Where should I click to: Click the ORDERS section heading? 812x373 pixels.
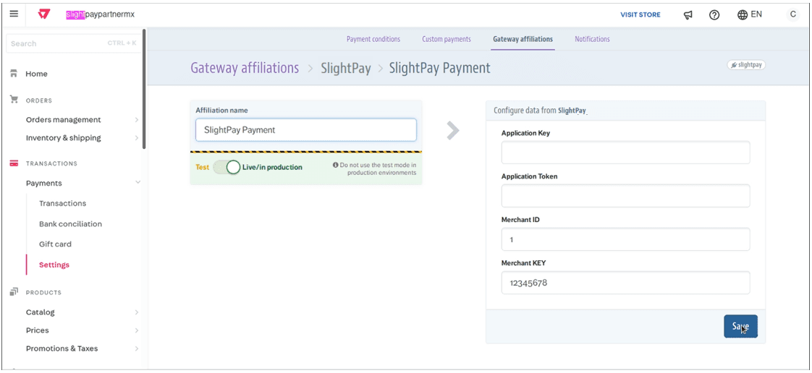tap(39, 100)
